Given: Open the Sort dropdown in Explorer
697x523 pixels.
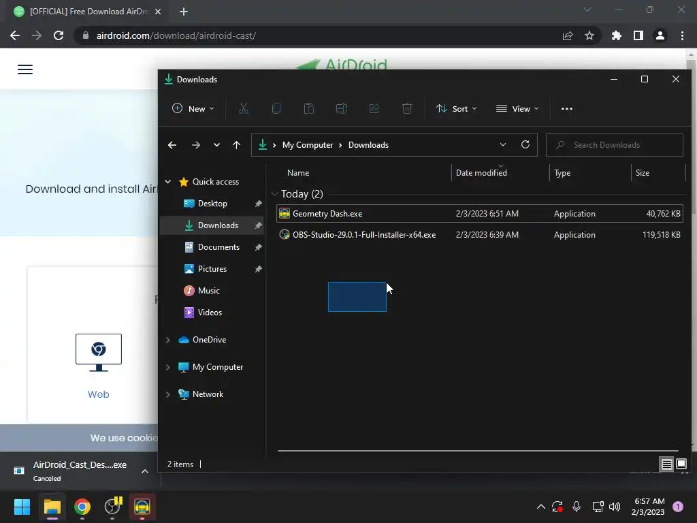Looking at the screenshot, I should pos(457,108).
